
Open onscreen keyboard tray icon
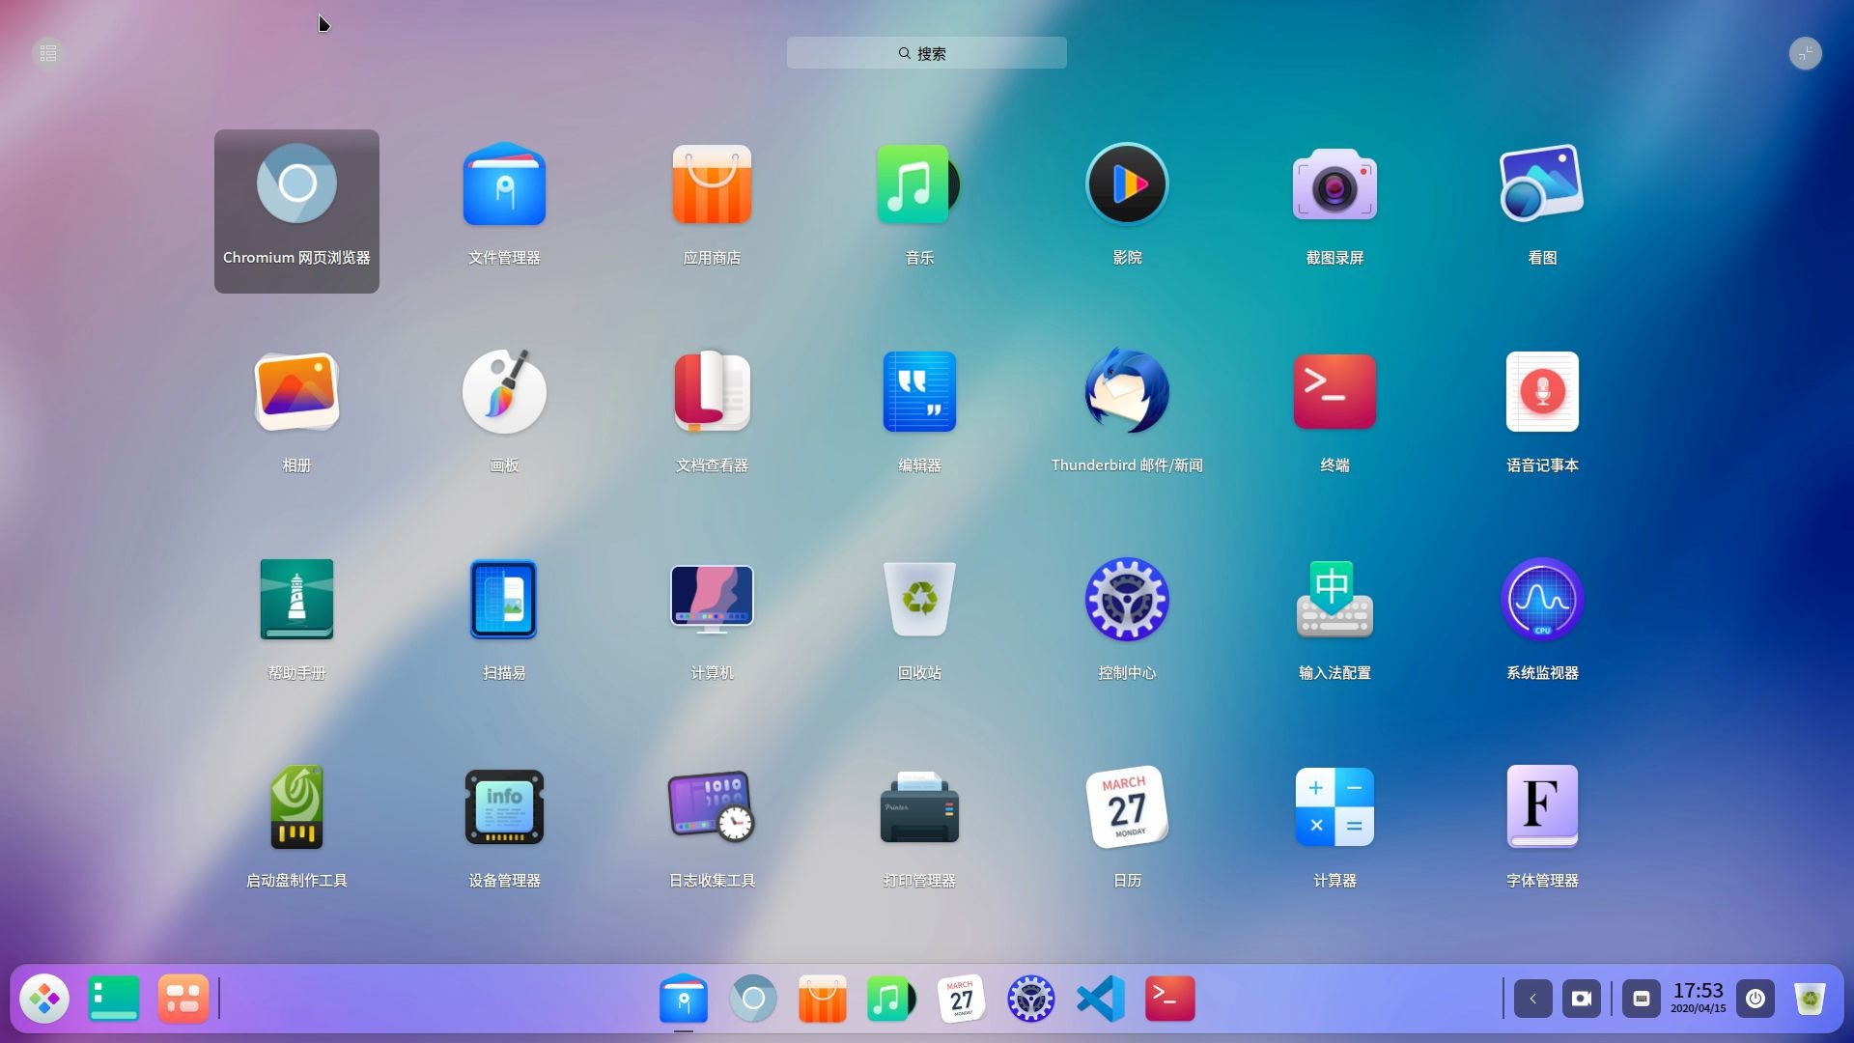coord(1642,999)
